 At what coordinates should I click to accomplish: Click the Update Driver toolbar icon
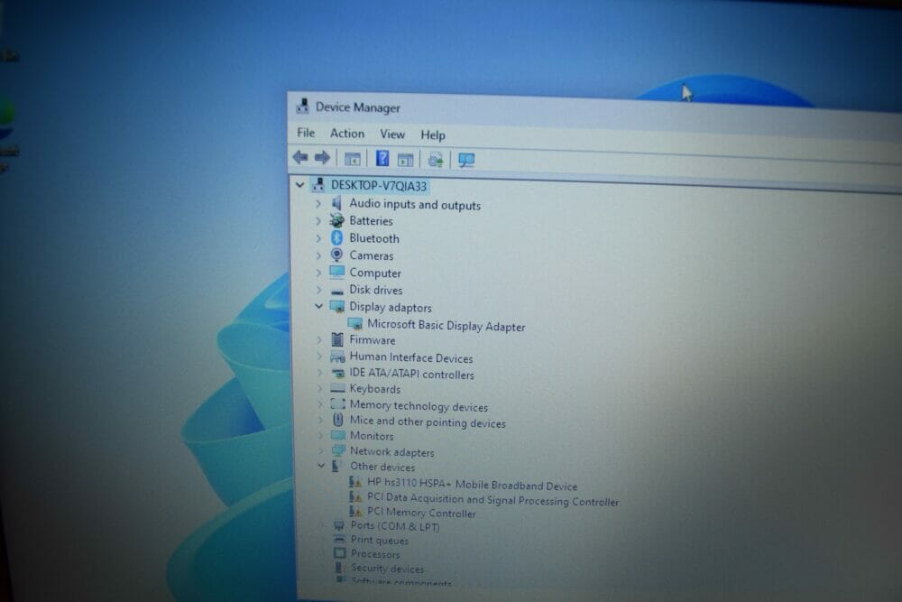tap(436, 160)
